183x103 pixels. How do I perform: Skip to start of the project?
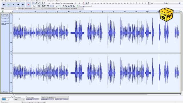coord(18,5)
